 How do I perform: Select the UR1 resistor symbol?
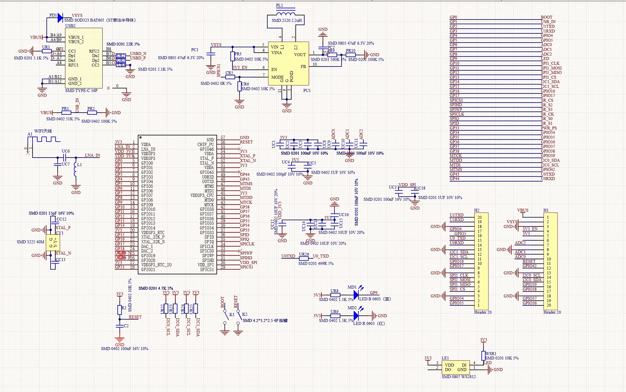(47, 51)
